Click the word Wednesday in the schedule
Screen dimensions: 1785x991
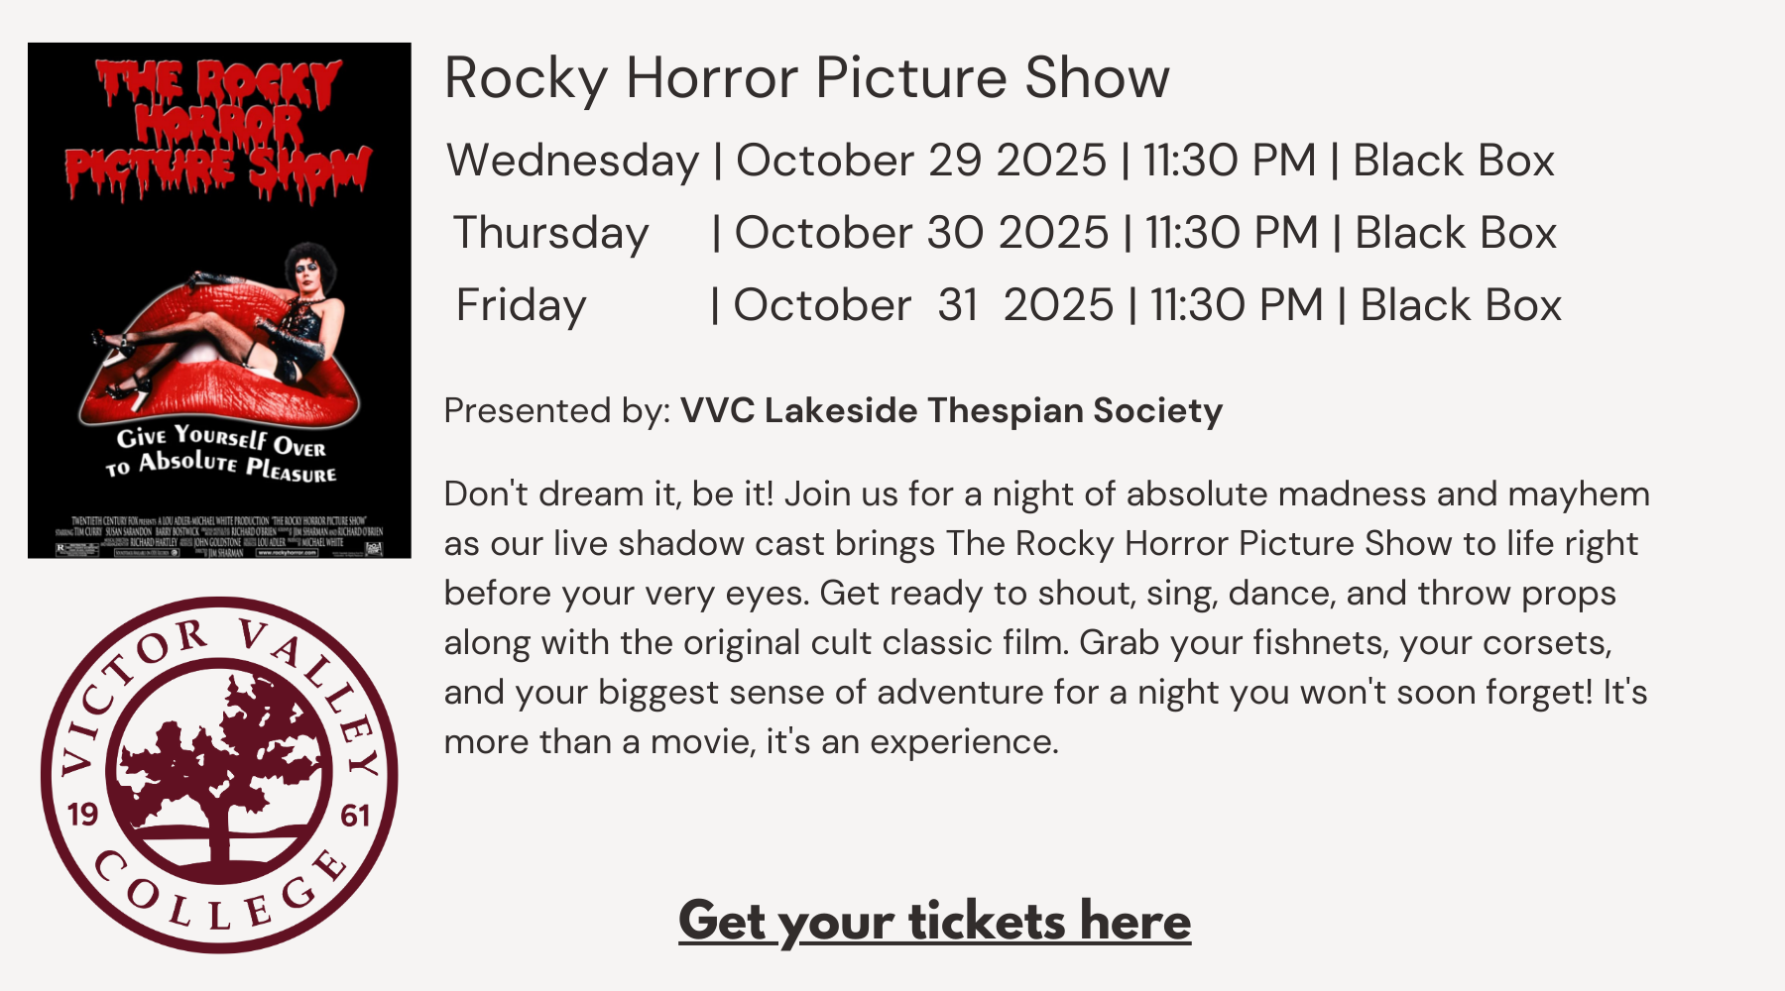click(572, 161)
